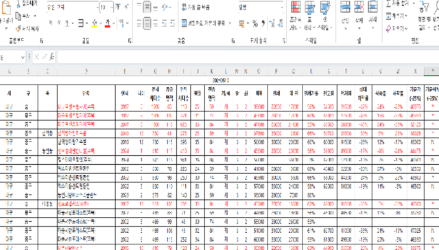Viewport: 439px width, 250px height.
Task: Toggle center horizontal alignment button
Action: (147, 23)
